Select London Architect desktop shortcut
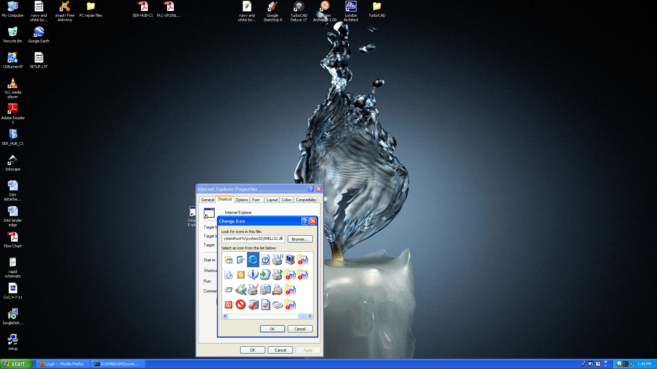Viewport: 657px width, 369px height. tap(351, 11)
